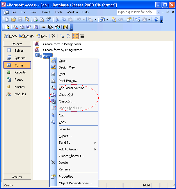
Task: Choose Check Out from the context menu
Action: tap(66, 95)
